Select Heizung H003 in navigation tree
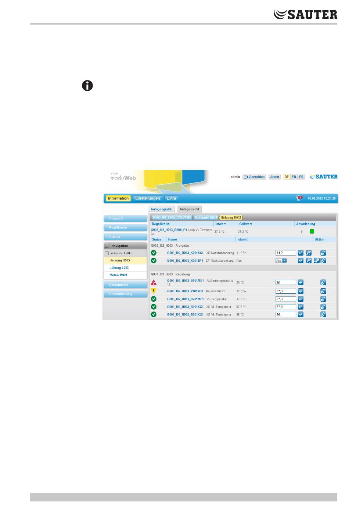 (x=125, y=260)
